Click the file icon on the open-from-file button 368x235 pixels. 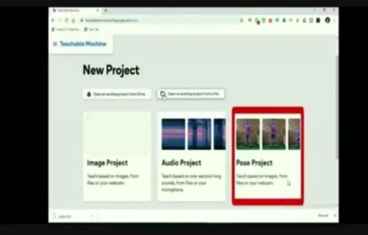tap(163, 94)
